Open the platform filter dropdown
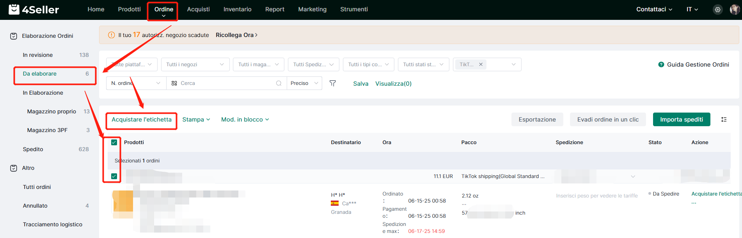Image resolution: width=742 pixels, height=238 pixels. tap(132, 65)
